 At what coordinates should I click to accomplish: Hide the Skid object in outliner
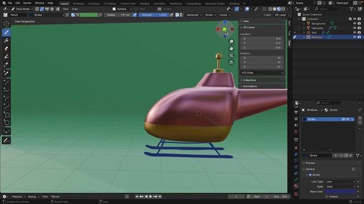[354, 33]
